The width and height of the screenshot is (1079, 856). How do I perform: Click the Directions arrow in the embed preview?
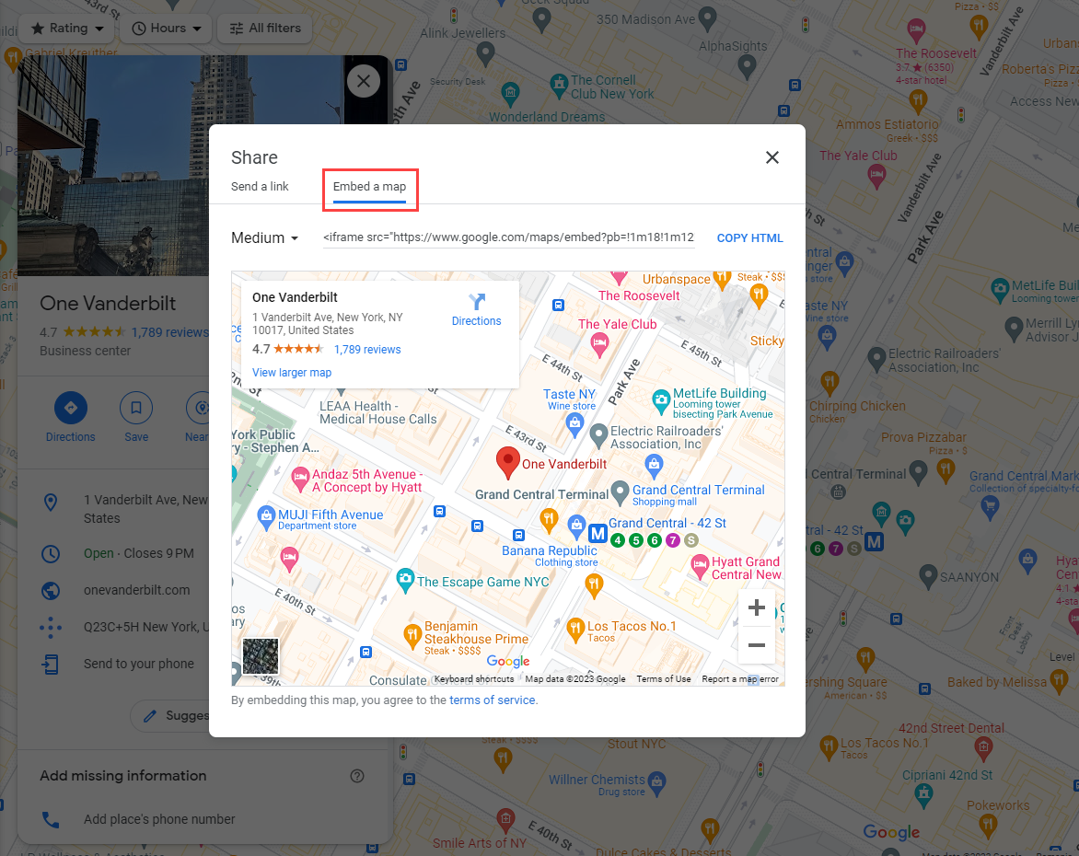(x=476, y=303)
